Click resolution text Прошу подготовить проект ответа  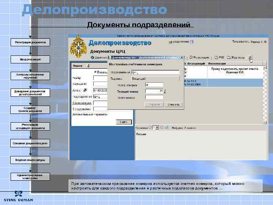[x=235, y=69]
